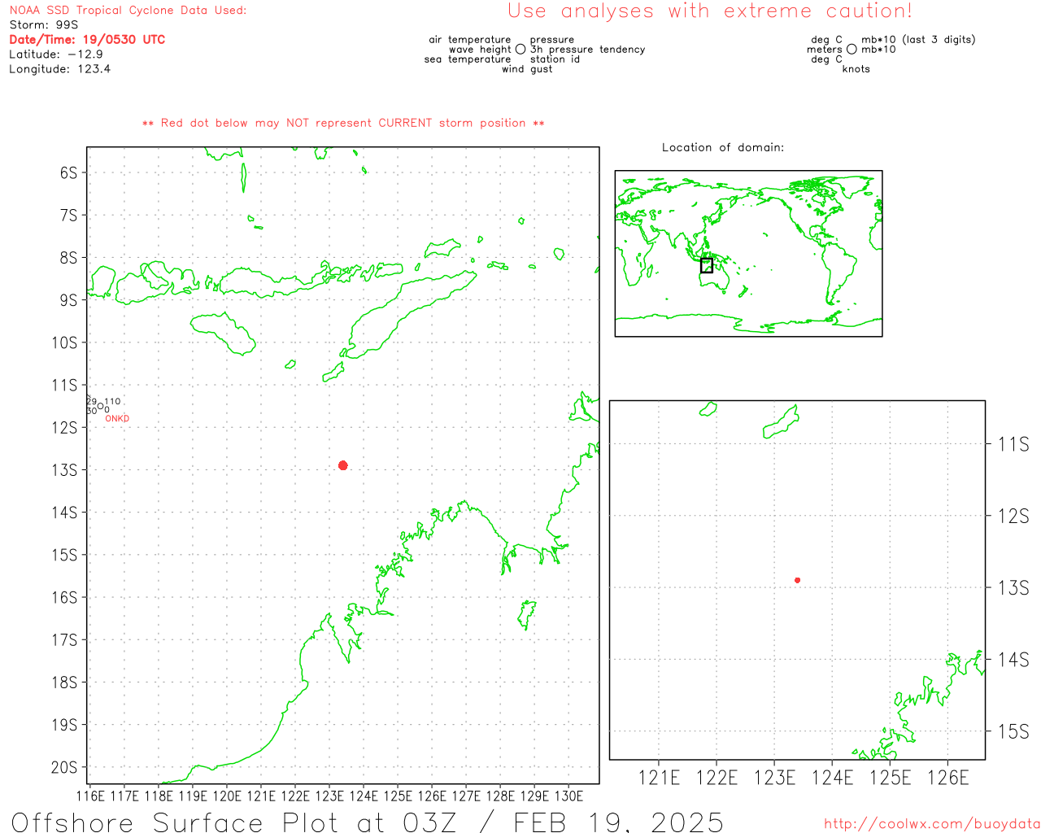Viewport: 1041px width, 833px height.
Task: Click the 'NOAA SSD Tropical Cyclone Data Used:' heading
Action: 128,11
